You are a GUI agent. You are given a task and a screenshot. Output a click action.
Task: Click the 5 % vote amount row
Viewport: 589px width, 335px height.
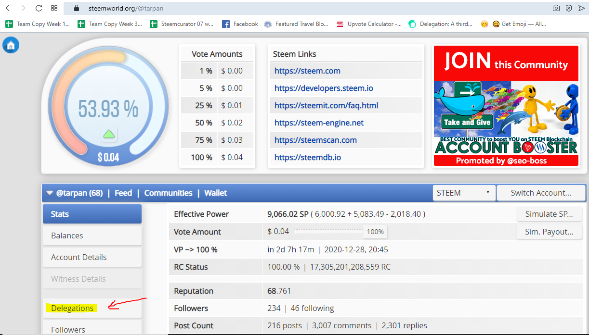(x=217, y=88)
